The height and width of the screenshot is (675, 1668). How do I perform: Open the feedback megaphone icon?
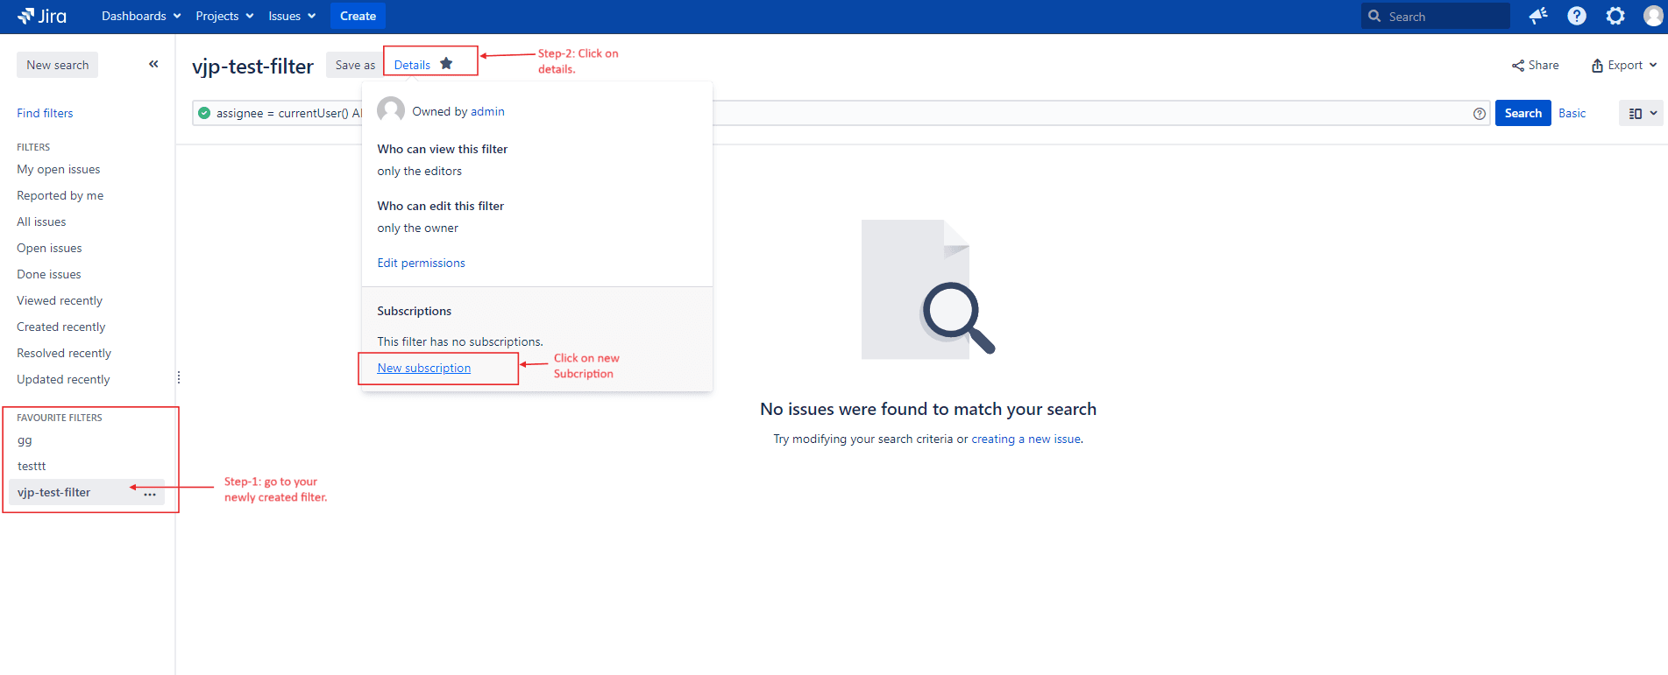click(1537, 16)
